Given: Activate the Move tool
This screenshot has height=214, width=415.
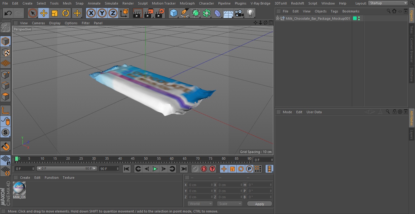Looking at the screenshot, I should point(44,13).
